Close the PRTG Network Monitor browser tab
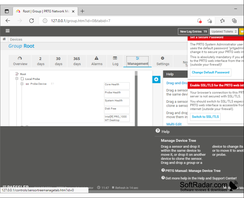The height and width of the screenshot is (198, 244). click(73, 11)
